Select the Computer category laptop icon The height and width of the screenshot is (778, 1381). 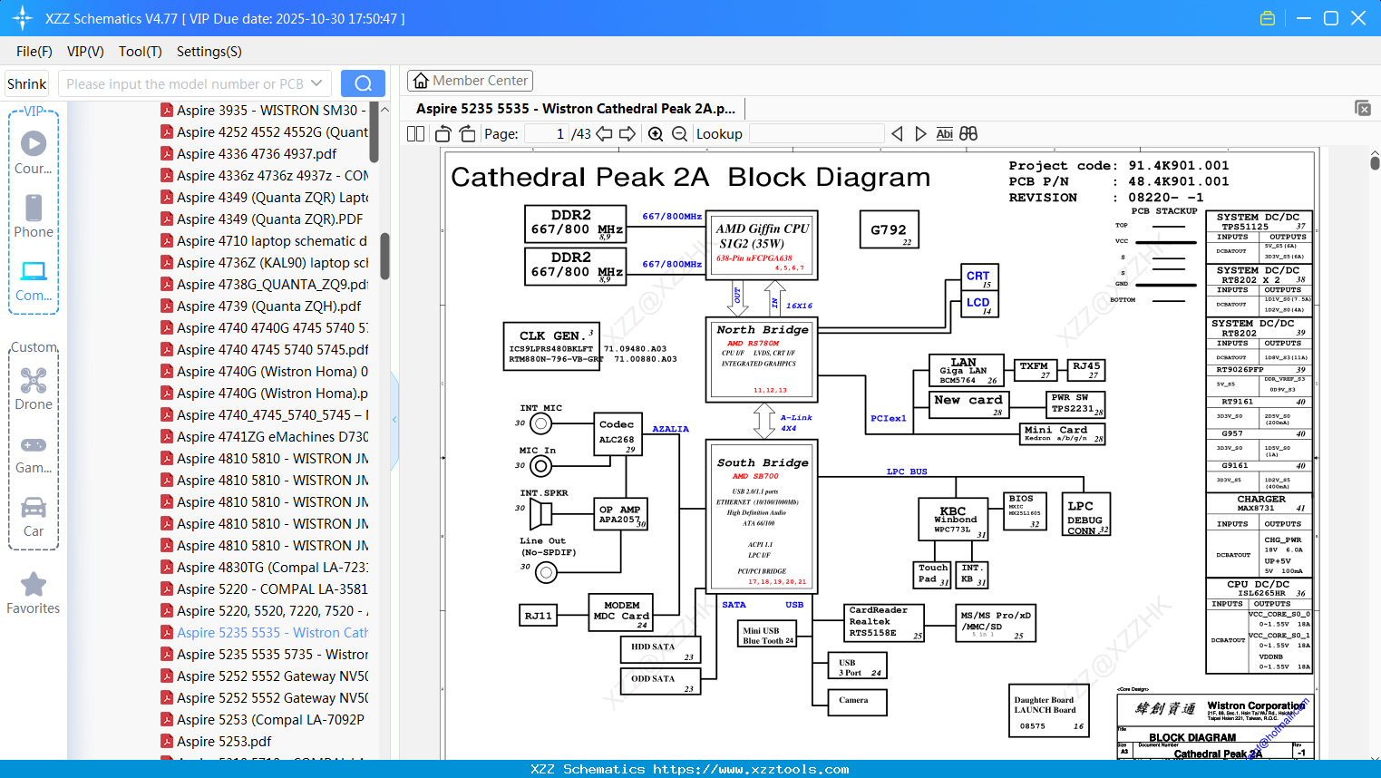tap(34, 280)
